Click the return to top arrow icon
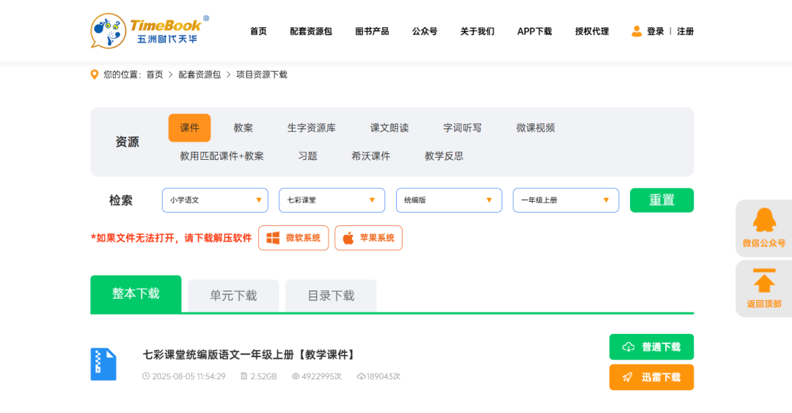 tap(763, 280)
